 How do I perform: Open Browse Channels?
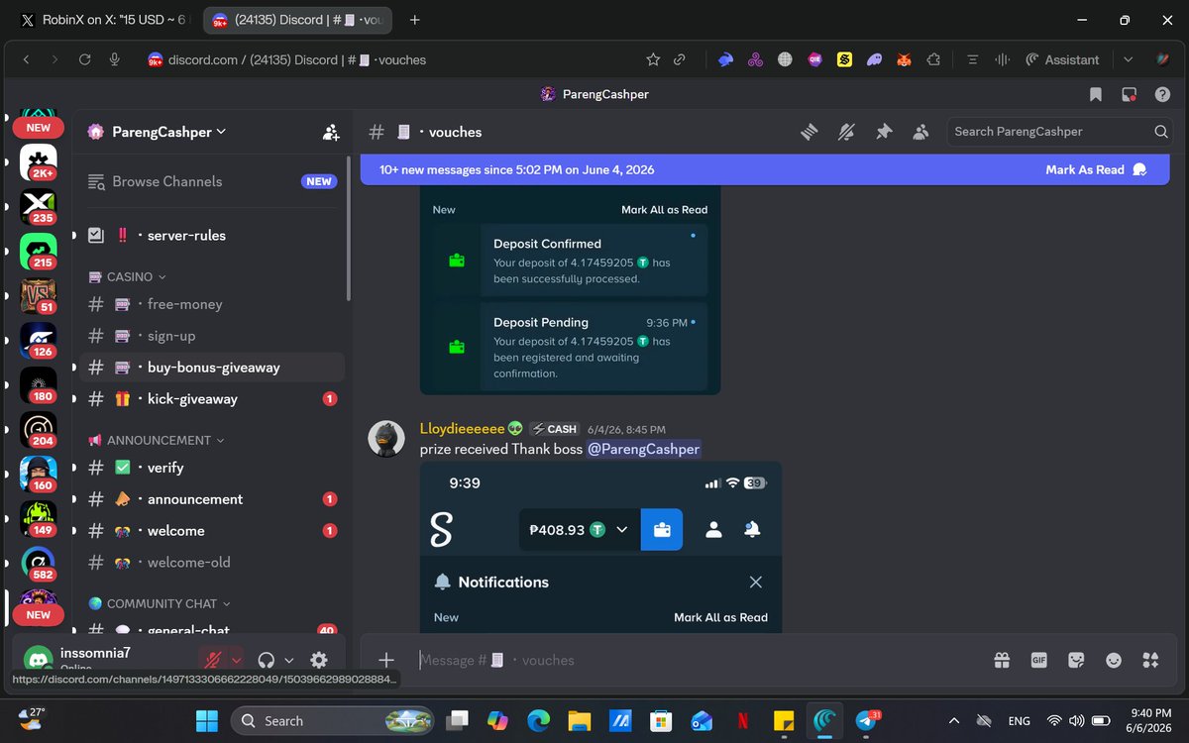point(212,181)
